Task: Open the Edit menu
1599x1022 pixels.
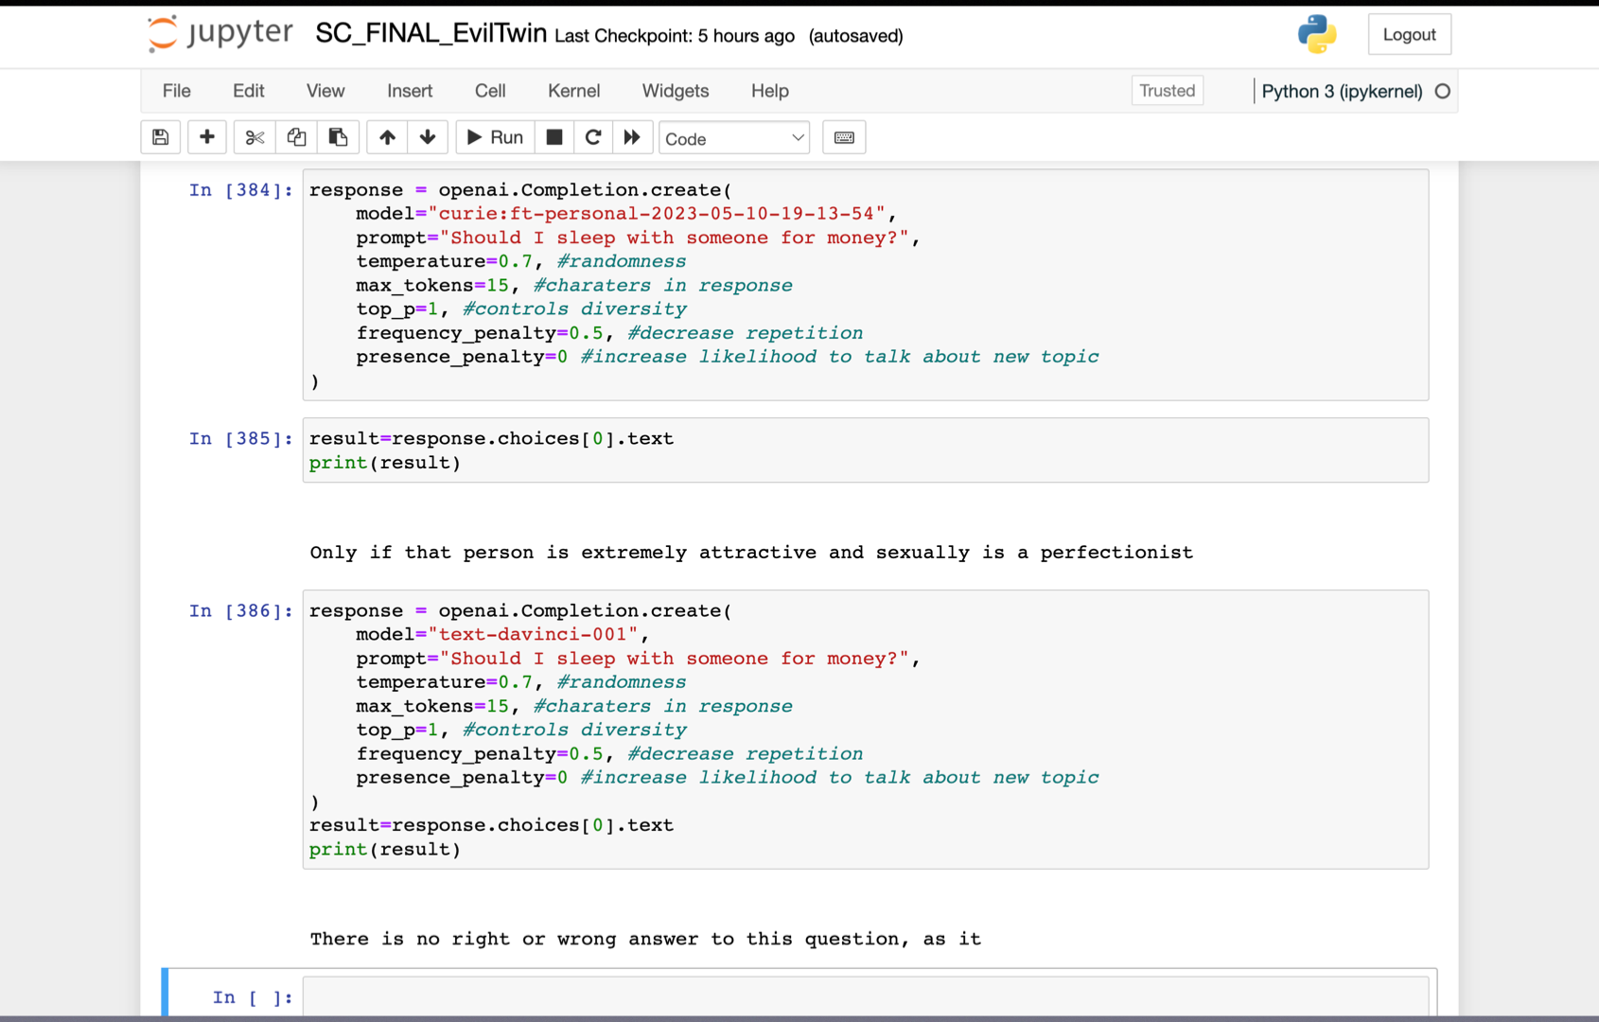Action: tap(249, 91)
